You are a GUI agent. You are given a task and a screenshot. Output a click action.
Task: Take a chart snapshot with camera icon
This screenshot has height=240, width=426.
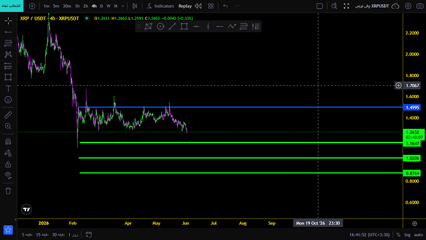420,6
